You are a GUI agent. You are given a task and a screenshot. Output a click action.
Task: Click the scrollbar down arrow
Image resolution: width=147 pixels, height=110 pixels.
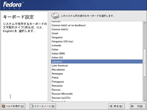(x=145, y=100)
